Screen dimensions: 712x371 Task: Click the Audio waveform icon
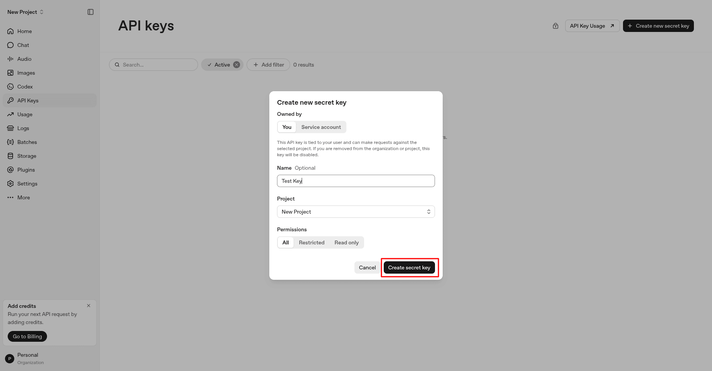(x=10, y=59)
